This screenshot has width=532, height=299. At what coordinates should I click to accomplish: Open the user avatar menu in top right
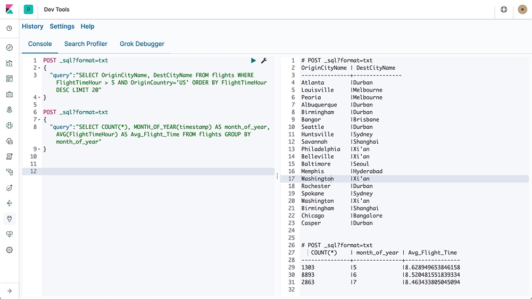[522, 10]
